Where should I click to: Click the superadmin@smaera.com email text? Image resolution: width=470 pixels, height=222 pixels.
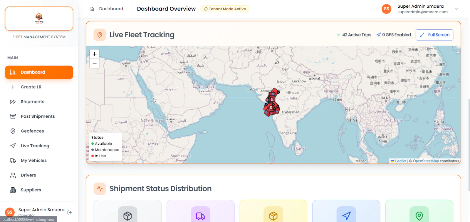pos(422,12)
